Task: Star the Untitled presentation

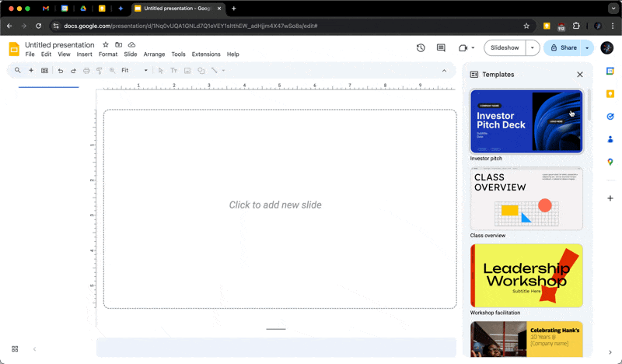Action: 106,45
